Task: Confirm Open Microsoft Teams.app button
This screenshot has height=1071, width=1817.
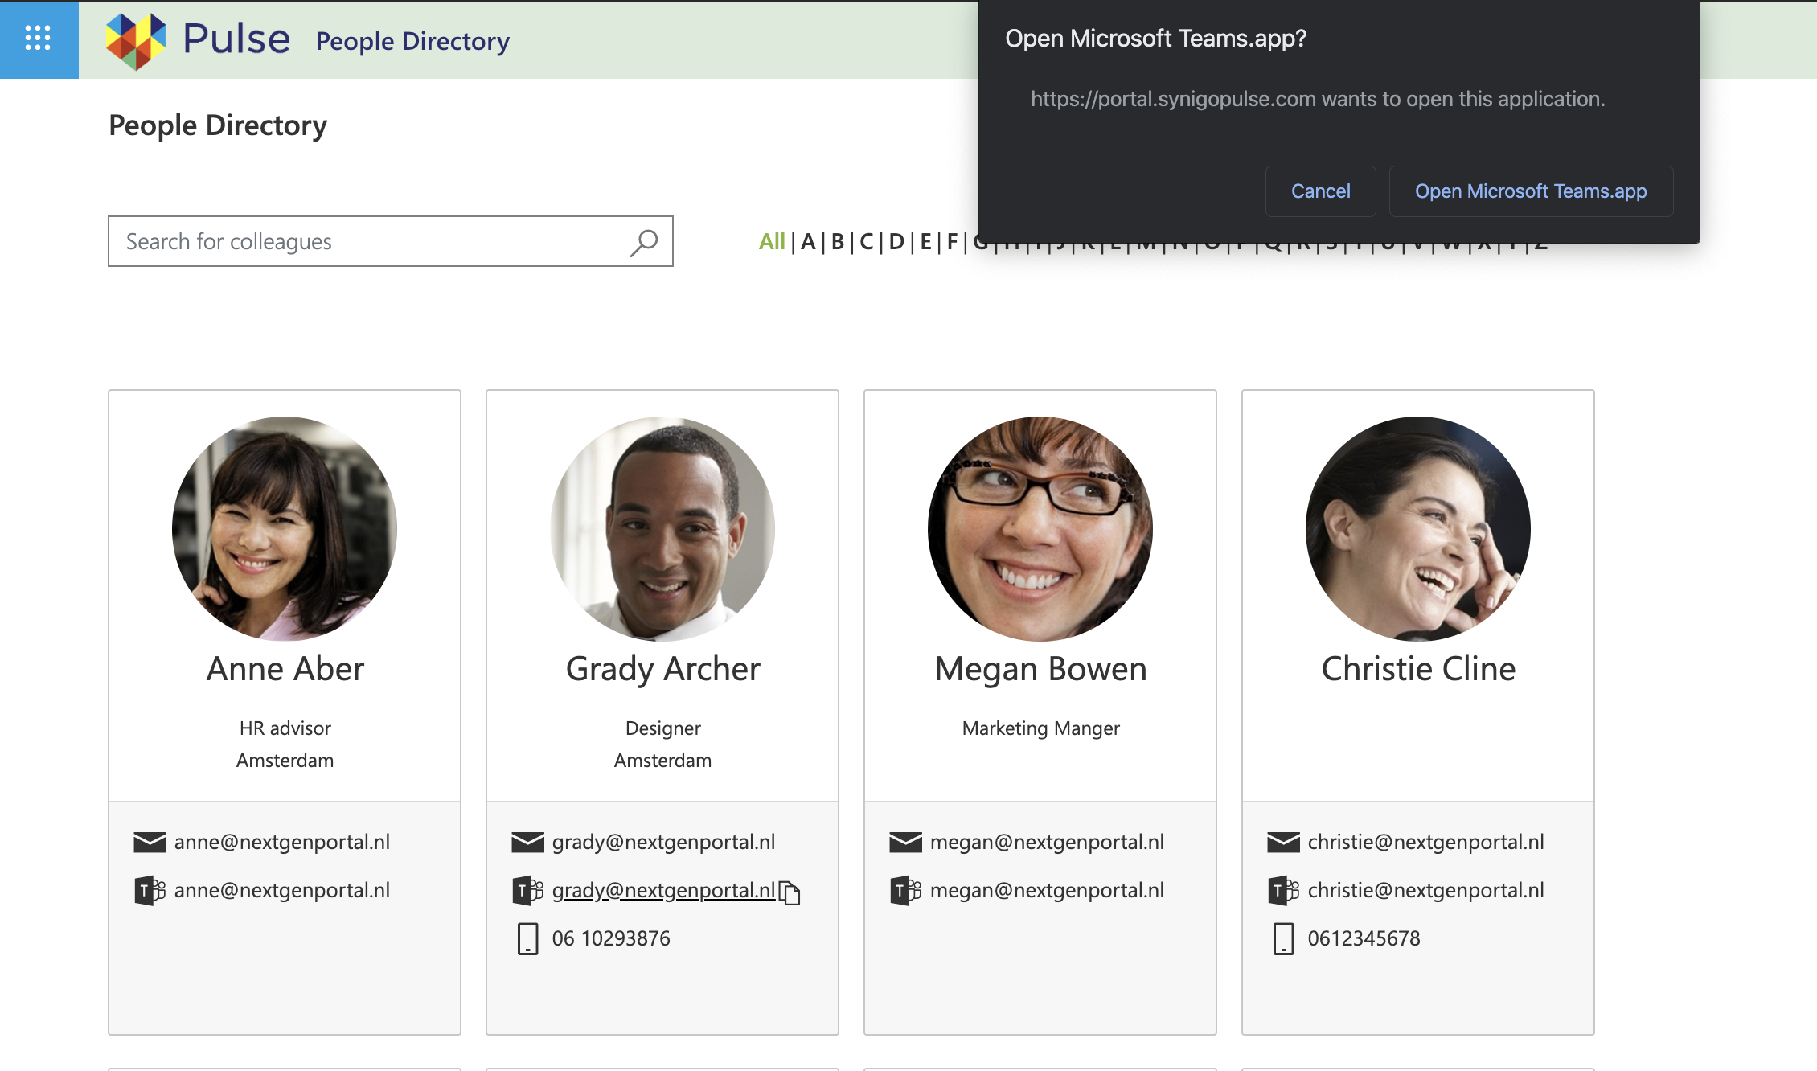Action: 1531,191
